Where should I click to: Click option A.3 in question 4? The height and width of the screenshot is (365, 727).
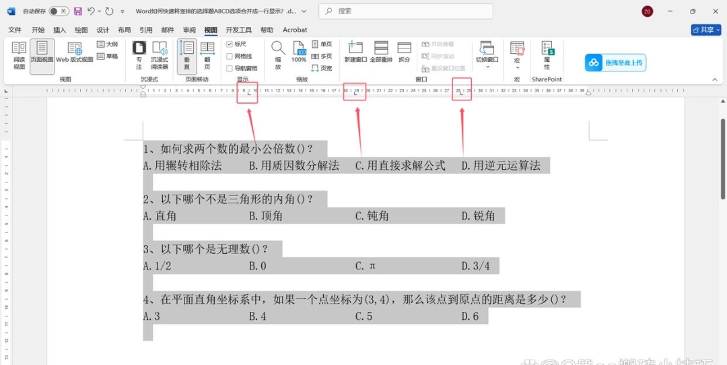click(151, 317)
